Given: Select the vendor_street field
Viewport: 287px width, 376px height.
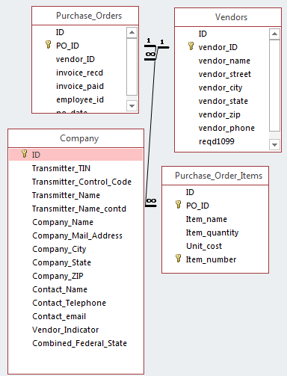Looking at the screenshot, I should (225, 74).
